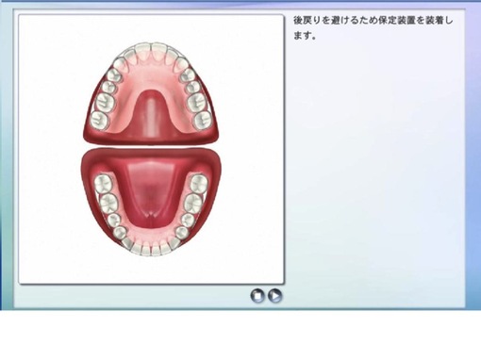Click the Japanese retainer description text
This screenshot has height=361, width=481.
coord(373,28)
